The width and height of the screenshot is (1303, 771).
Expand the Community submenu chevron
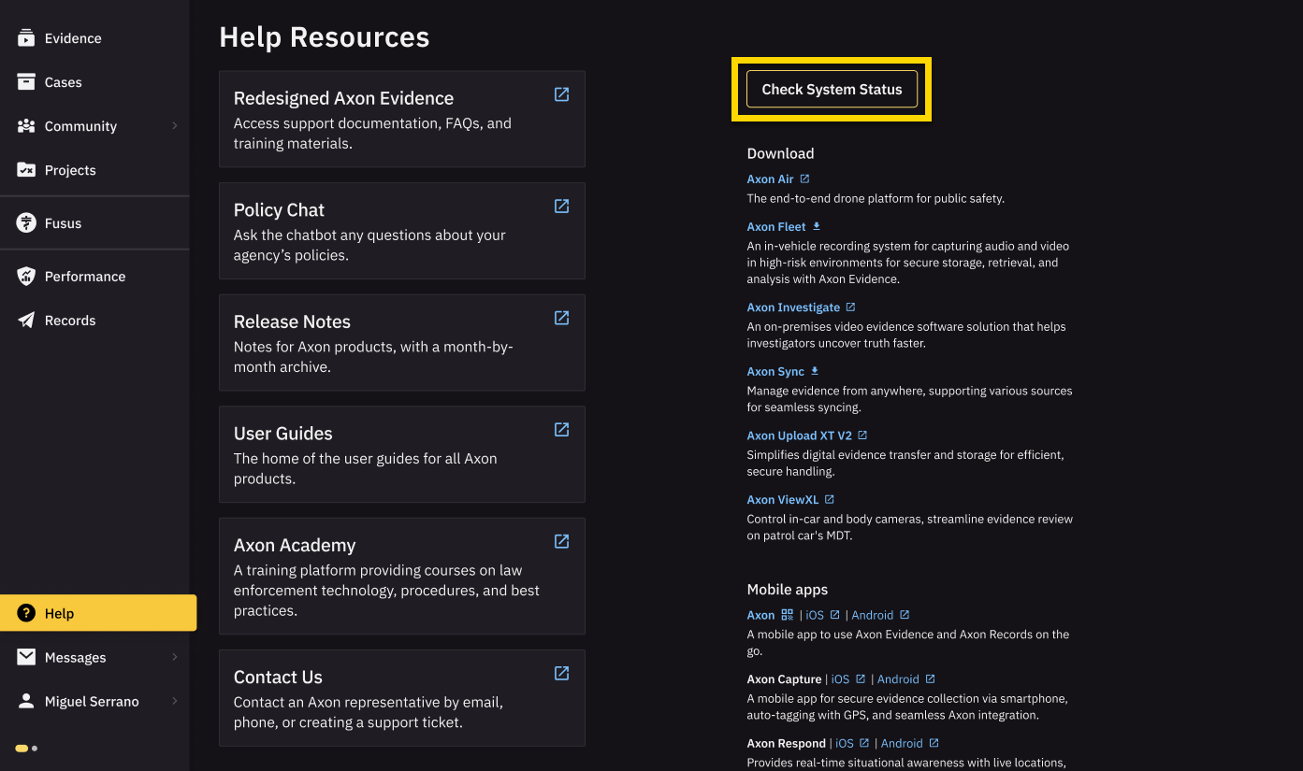pos(175,126)
